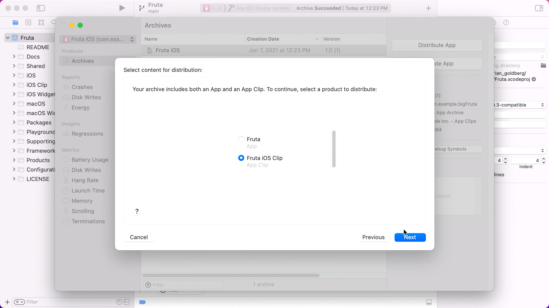Select Launch Time under Metrics

(x=88, y=191)
